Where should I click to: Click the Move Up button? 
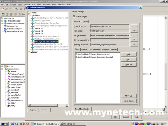(x=129, y=96)
